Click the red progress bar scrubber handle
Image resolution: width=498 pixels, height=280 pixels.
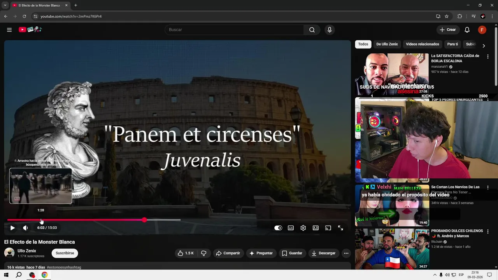(x=144, y=220)
